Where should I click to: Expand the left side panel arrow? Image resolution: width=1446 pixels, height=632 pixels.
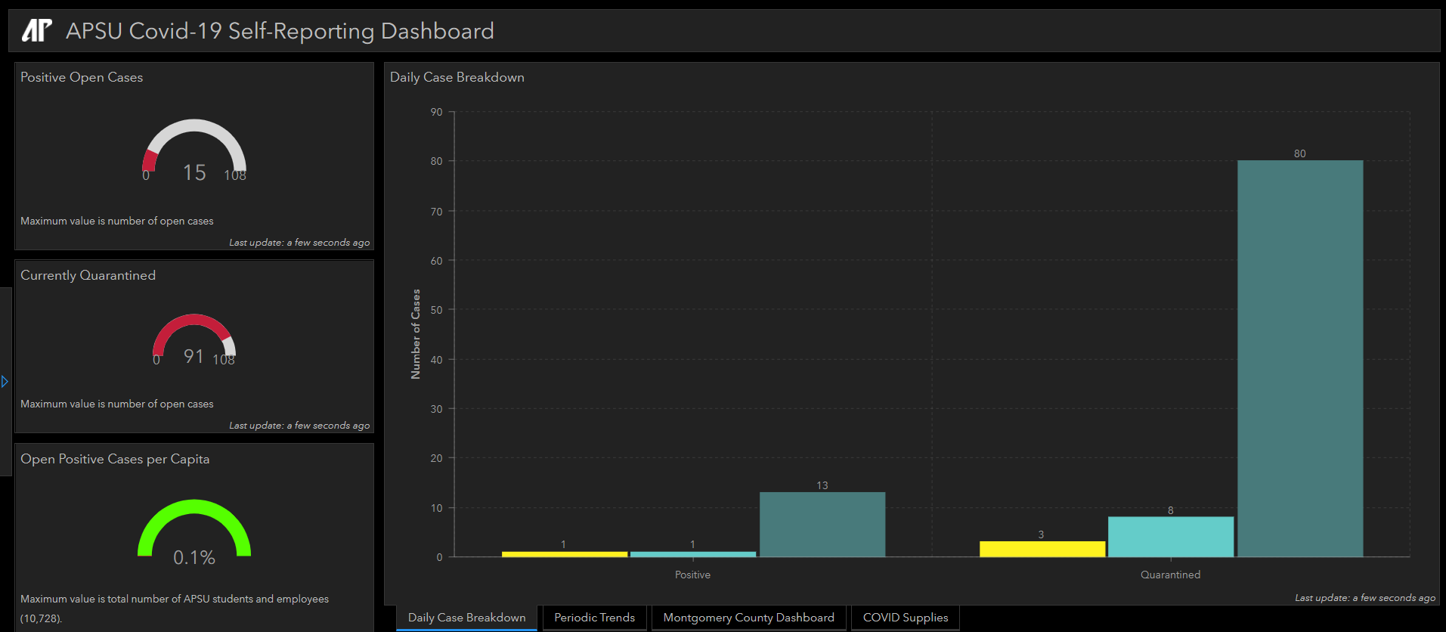pos(5,382)
